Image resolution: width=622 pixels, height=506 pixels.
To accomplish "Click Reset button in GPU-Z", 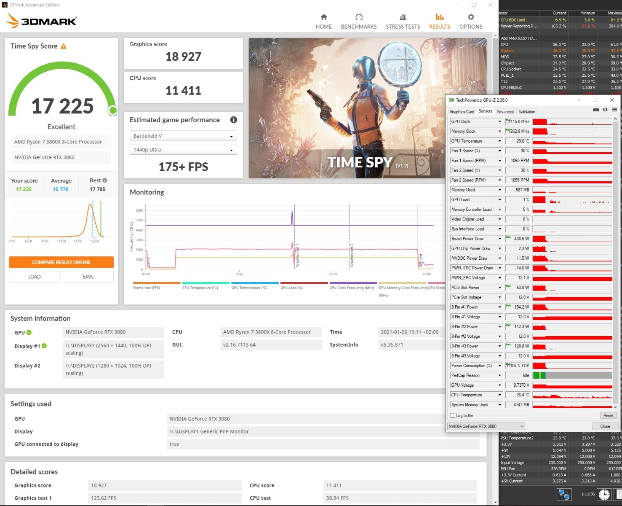I will [608, 415].
